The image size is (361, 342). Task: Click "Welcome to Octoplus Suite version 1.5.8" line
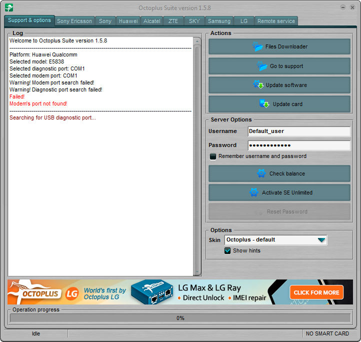click(x=58, y=40)
